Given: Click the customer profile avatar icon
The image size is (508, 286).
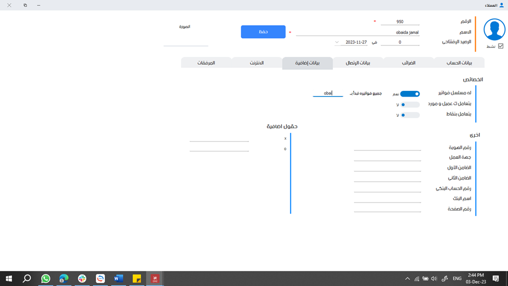Looking at the screenshot, I should click(494, 30).
